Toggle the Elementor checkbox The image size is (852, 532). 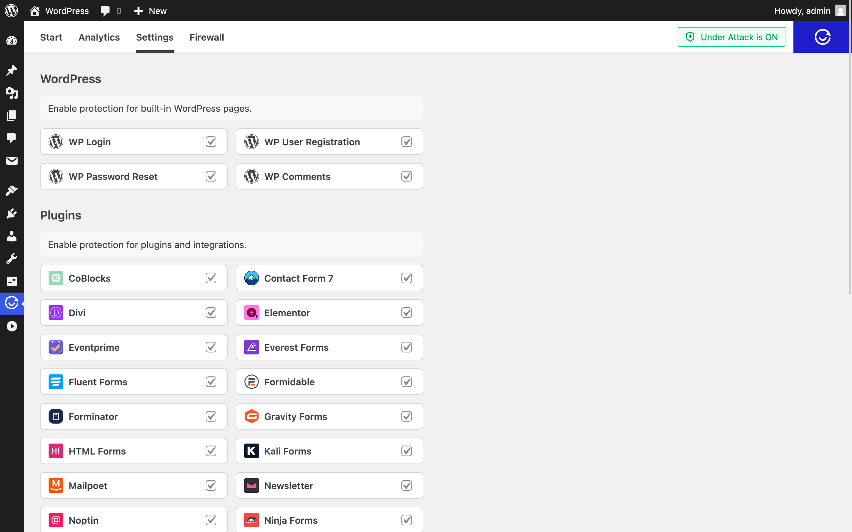(407, 313)
